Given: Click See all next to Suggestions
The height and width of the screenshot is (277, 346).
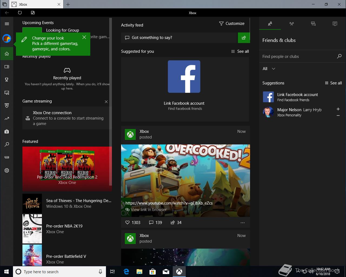Looking at the screenshot, I should pos(333,83).
